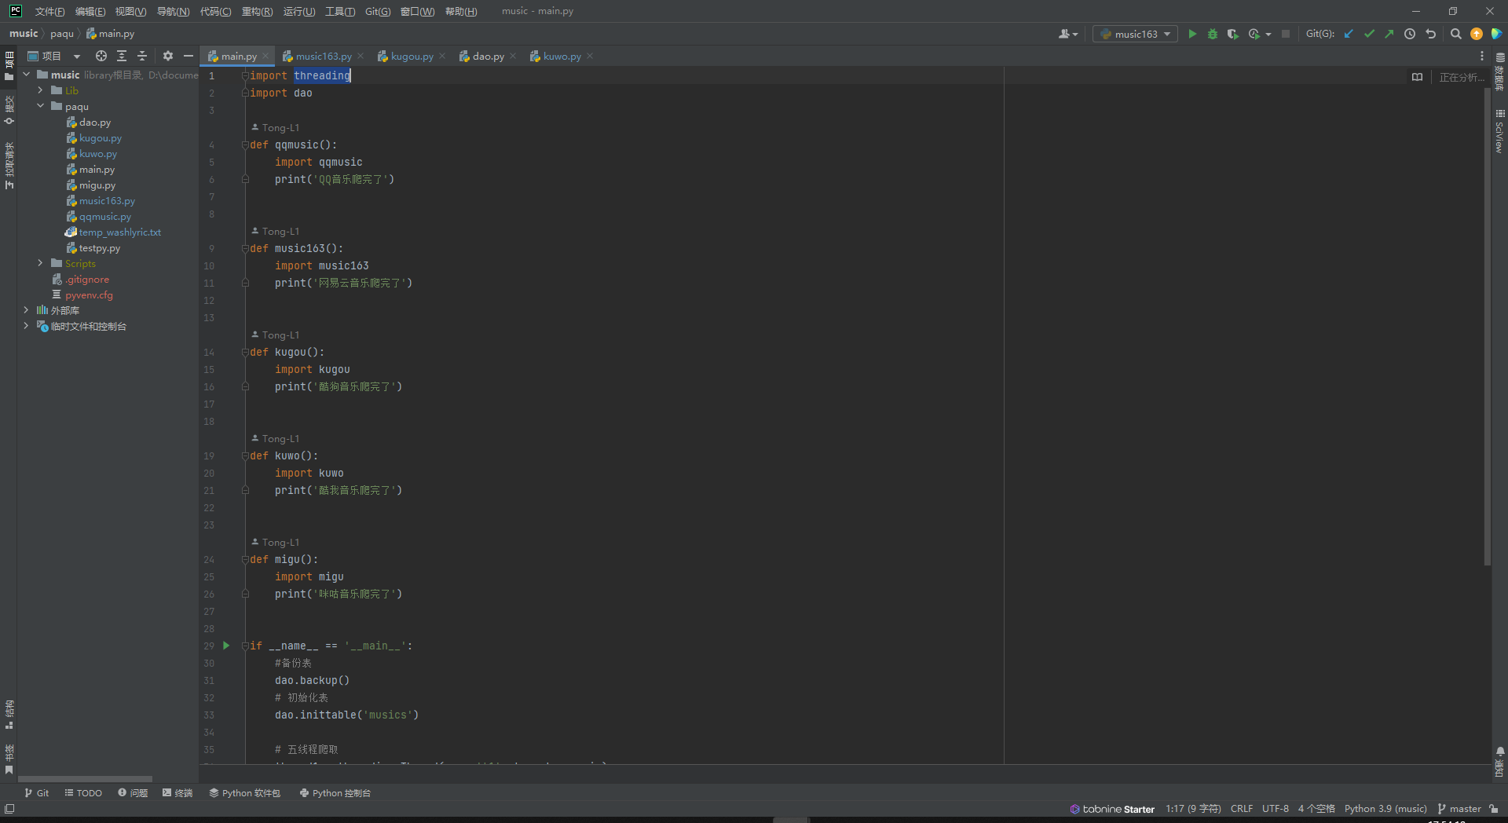Select .gitignore in project tree
This screenshot has height=823, width=1508.
click(x=87, y=279)
